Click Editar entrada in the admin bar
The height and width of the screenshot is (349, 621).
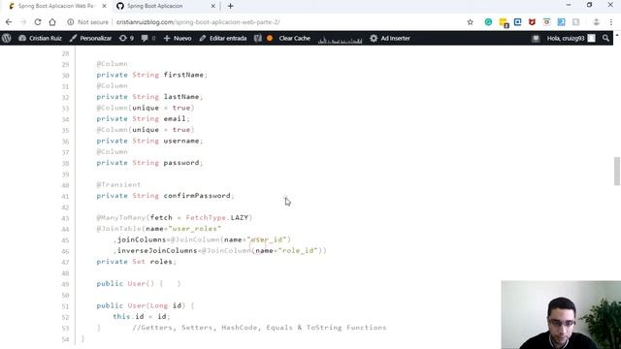coord(223,39)
